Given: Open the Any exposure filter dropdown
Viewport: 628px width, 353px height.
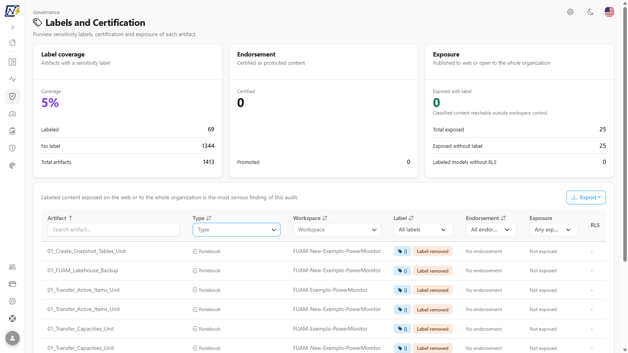Looking at the screenshot, I should [554, 230].
